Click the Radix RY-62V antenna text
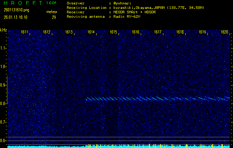The height and width of the screenshot is (148, 233). point(128,17)
